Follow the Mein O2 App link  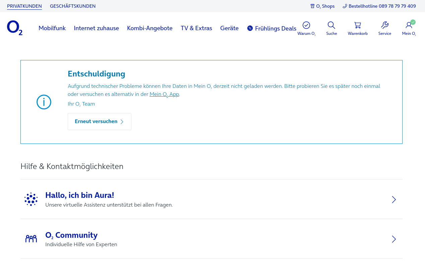(x=164, y=94)
